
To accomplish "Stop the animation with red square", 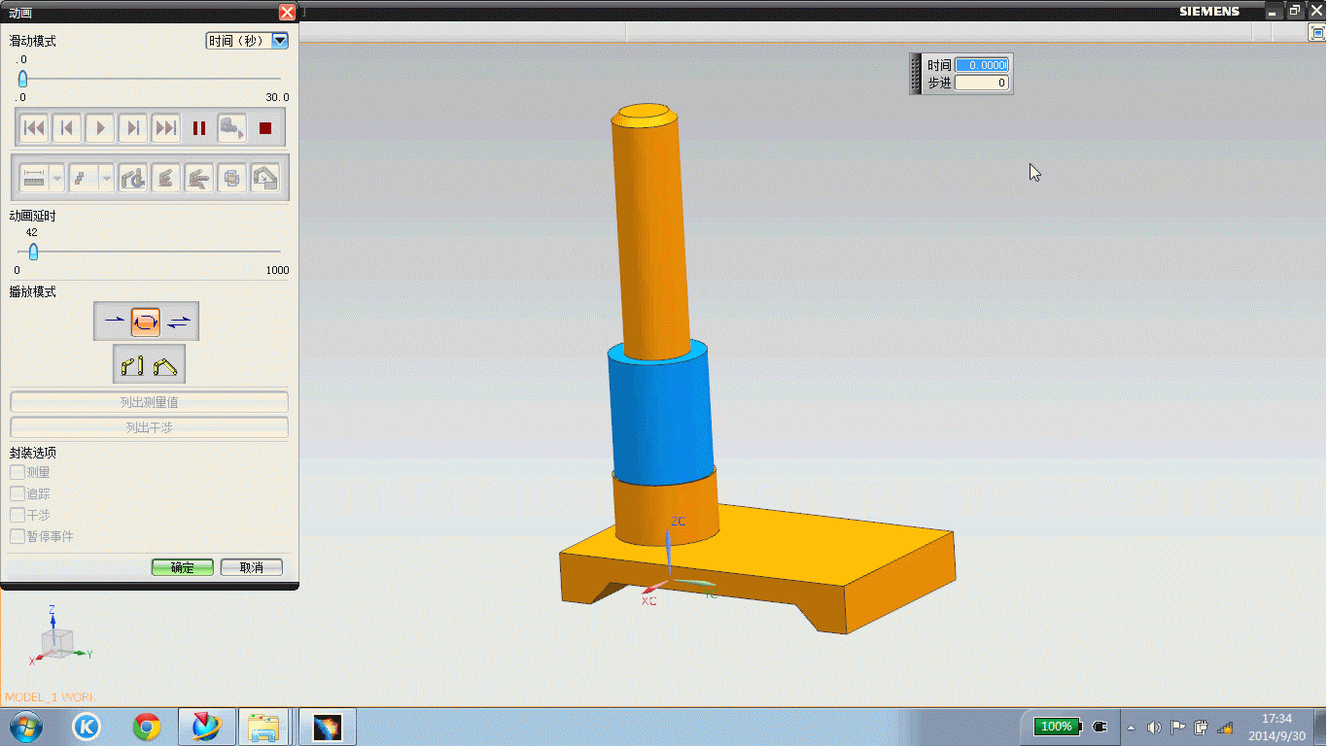I will pyautogui.click(x=265, y=127).
